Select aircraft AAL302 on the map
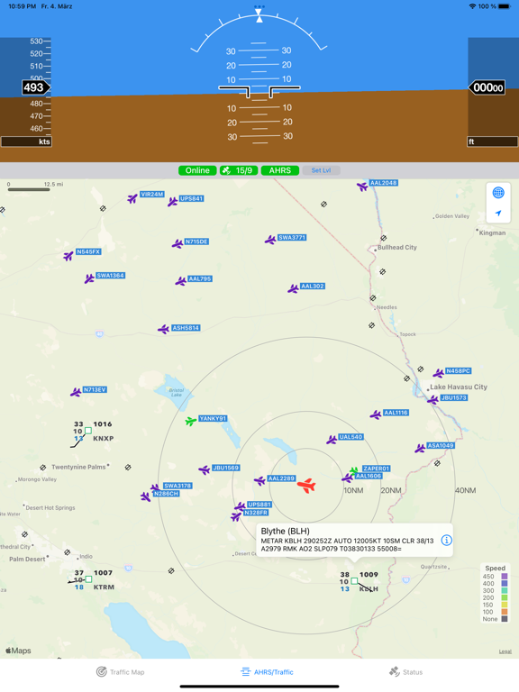Image resolution: width=519 pixels, height=692 pixels. [x=293, y=289]
